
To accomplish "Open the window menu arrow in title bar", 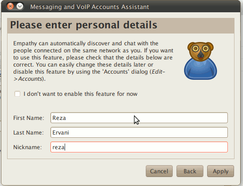I will 20,7.
